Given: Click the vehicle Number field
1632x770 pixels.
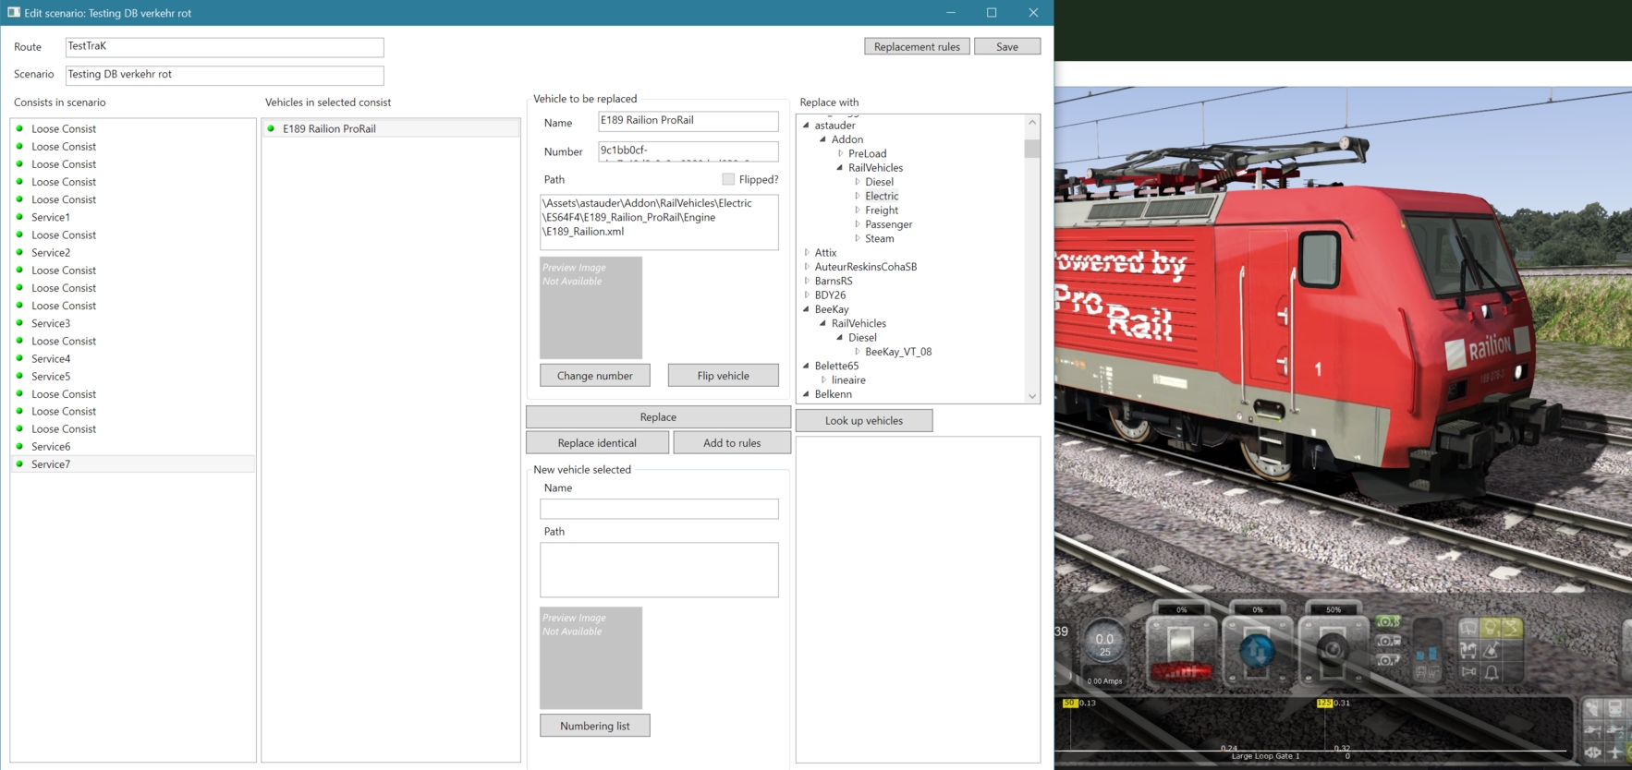Looking at the screenshot, I should tap(688, 150).
